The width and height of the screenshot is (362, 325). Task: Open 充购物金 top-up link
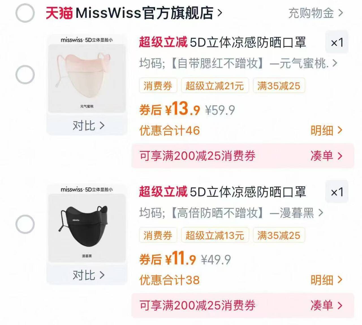316,13
